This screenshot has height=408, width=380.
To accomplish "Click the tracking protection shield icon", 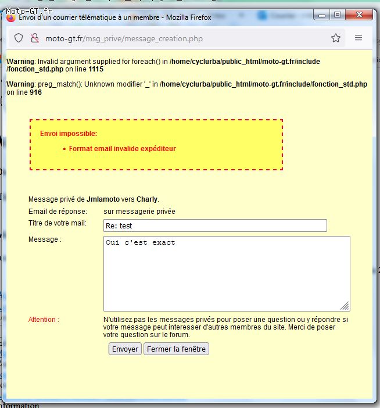I will [19, 38].
